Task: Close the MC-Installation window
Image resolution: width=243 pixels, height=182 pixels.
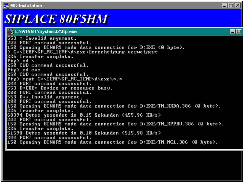Action: [x=238, y=5]
